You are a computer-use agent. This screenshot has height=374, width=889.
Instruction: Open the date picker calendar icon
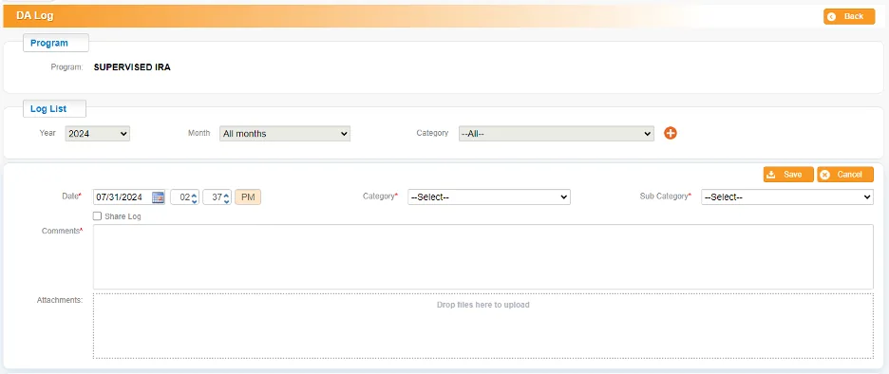[159, 197]
